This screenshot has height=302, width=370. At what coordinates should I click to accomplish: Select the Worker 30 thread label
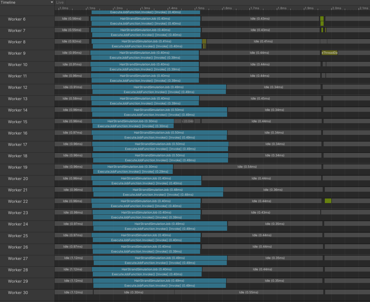(x=18, y=293)
